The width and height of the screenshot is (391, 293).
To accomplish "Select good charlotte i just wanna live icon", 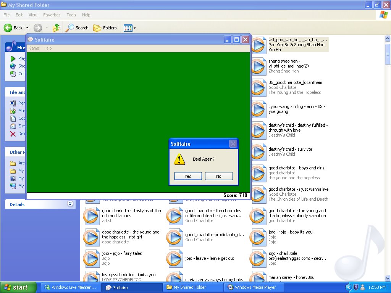I will [x=259, y=195].
